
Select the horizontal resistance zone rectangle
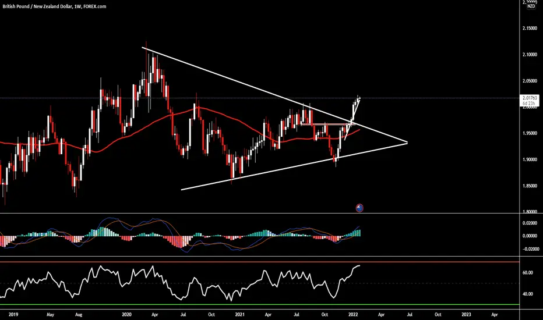(327, 124)
